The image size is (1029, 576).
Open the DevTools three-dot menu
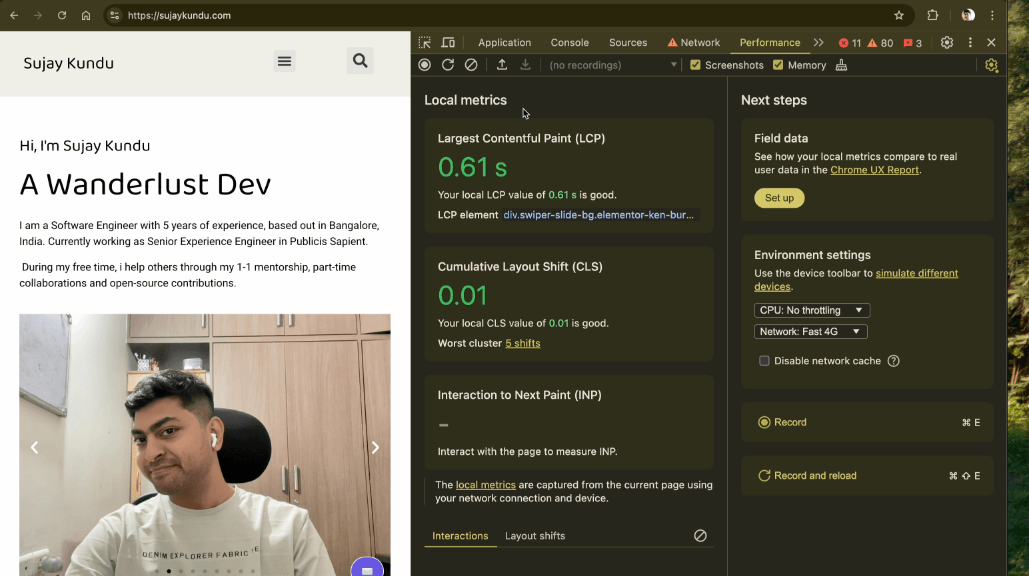pyautogui.click(x=970, y=42)
